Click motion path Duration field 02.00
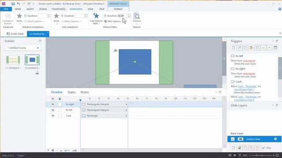This screenshot has height=158, width=282. 122,16
